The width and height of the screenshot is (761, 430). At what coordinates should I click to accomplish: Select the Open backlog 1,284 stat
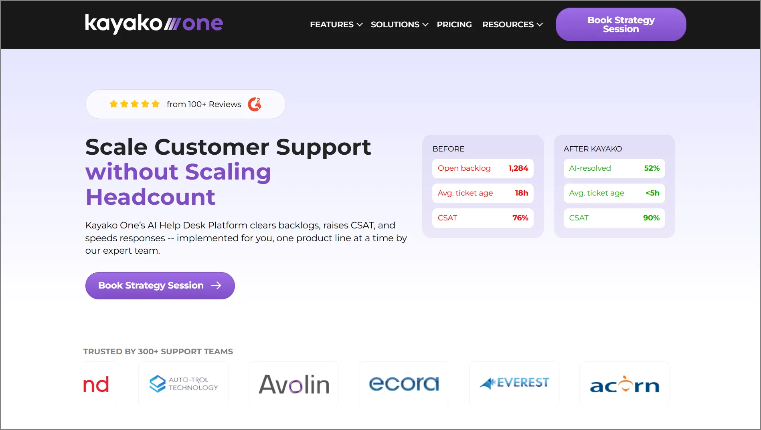pos(482,168)
